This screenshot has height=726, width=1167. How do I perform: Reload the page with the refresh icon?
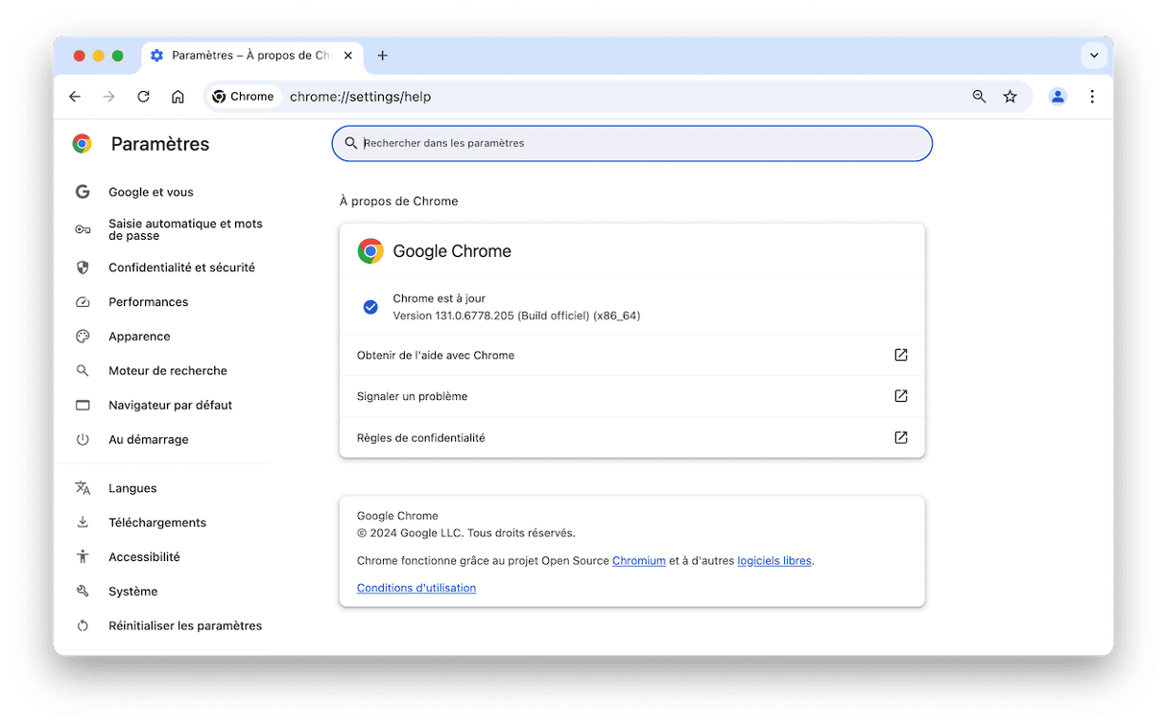(x=144, y=97)
